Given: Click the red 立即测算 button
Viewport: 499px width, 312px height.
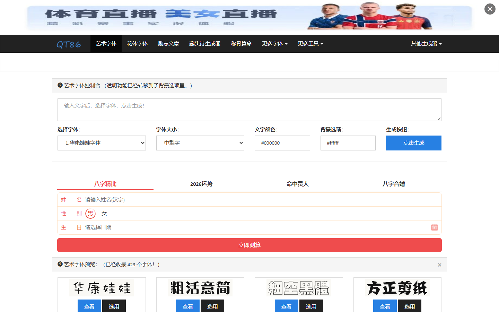Looking at the screenshot, I should click(249, 245).
